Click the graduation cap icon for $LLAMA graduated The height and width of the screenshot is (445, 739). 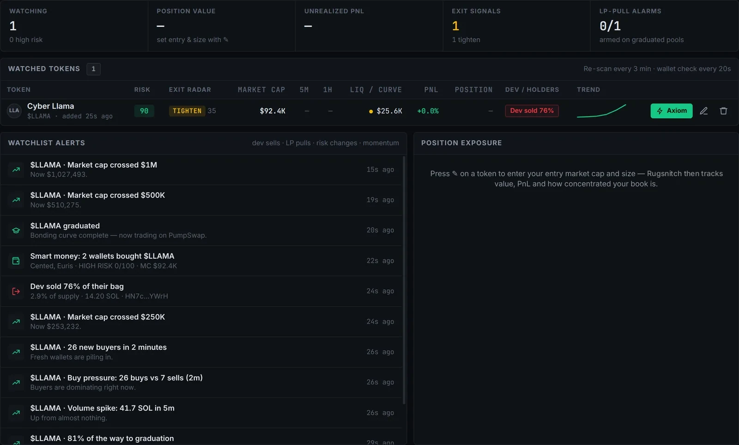16,230
